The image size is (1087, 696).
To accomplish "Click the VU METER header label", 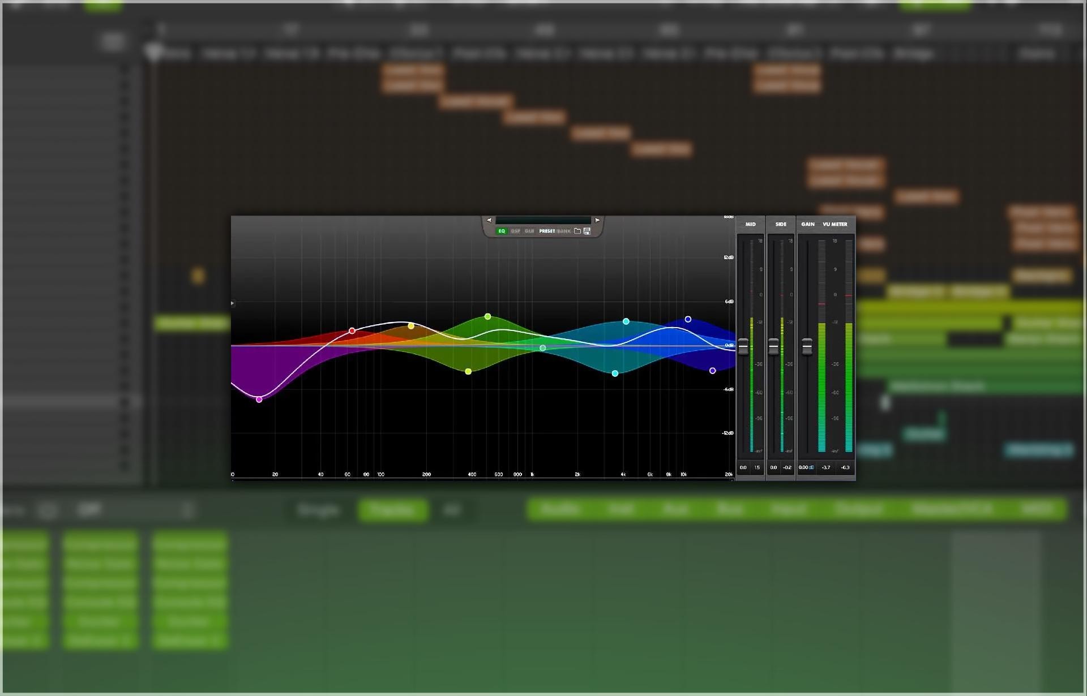I will (x=835, y=224).
